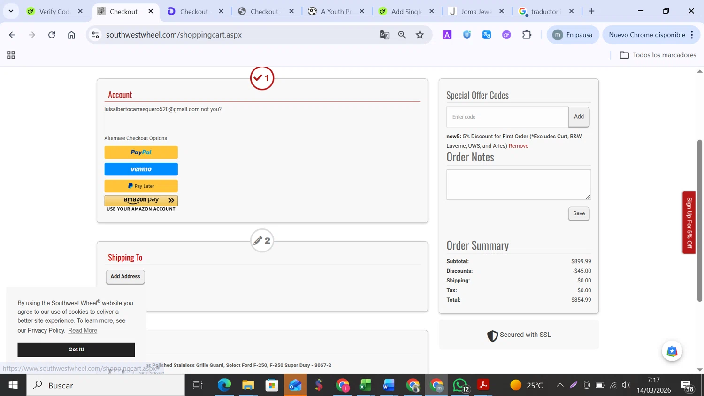
Task: Open the volume control in system tray
Action: pyautogui.click(x=626, y=385)
